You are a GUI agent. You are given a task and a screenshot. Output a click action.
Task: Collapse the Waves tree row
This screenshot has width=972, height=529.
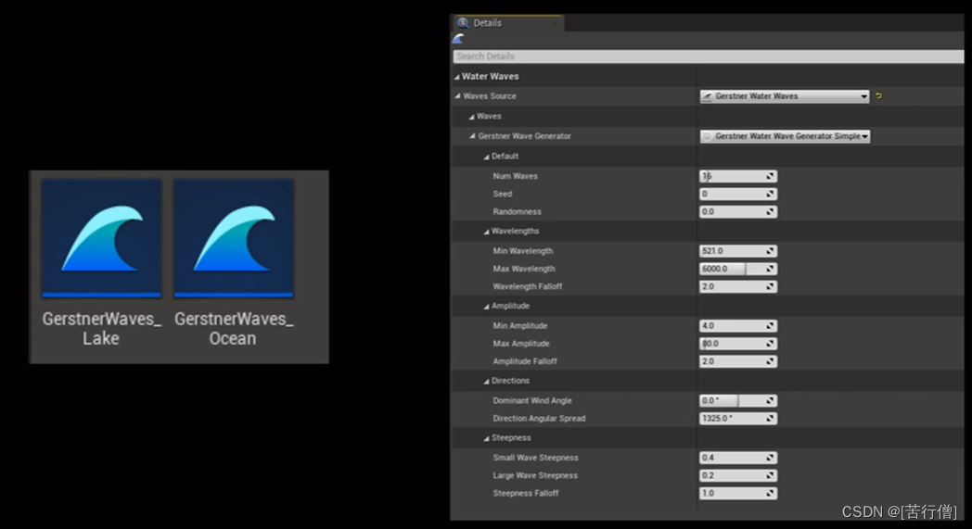472,117
